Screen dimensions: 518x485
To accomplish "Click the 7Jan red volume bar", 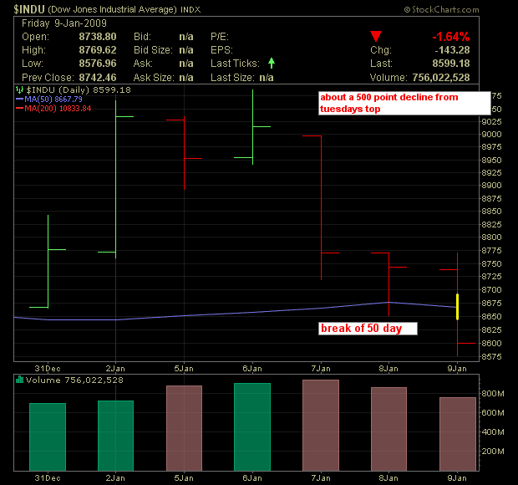I will (x=321, y=425).
